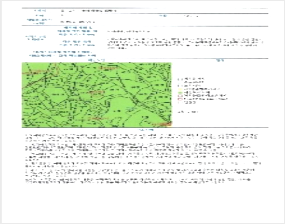The image size is (285, 224).
Task: Click the third legend entry symbol
Action: pyautogui.click(x=180, y=86)
